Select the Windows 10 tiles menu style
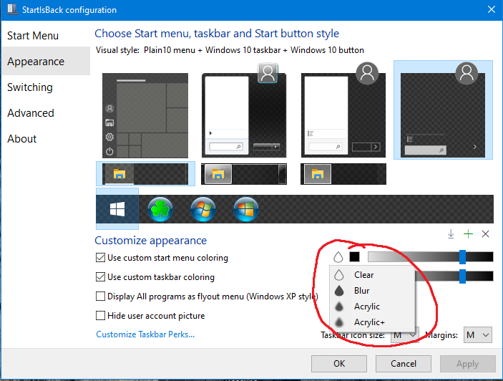Viewport: 503px width, 381px height. 145,115
